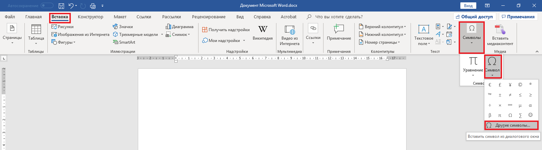Image resolution: width=542 pixels, height=150 pixels.
Task: Open the Номер страницы dropdown
Action: click(380, 42)
